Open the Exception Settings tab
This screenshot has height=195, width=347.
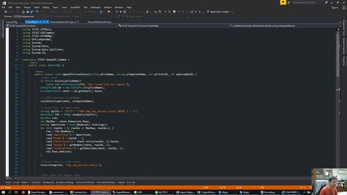tap(65, 183)
